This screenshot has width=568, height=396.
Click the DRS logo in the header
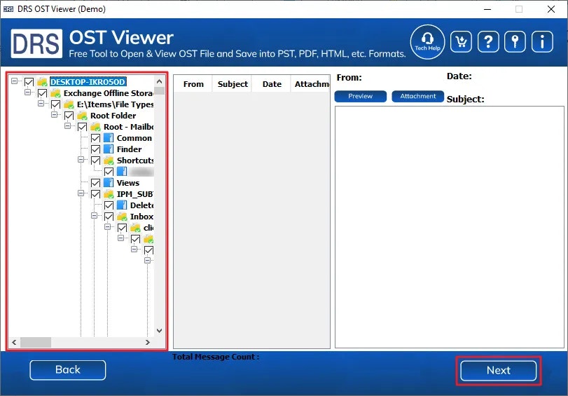click(36, 43)
